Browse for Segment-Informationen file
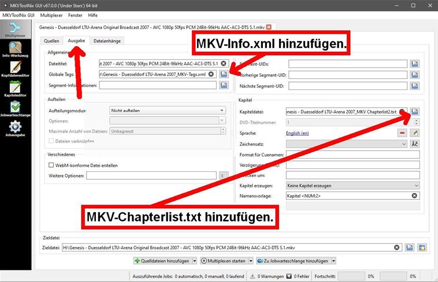Image resolution: width=438 pixels, height=282 pixels. coord(224,85)
